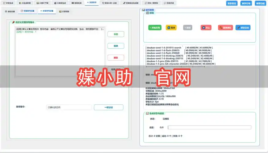Select the 默认文章改写指令 list row
The image size is (268, 153).
click(x=60, y=29)
